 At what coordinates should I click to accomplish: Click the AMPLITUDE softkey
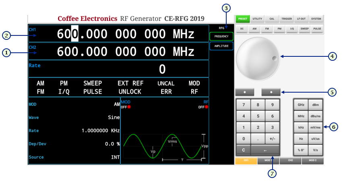[x=221, y=46]
